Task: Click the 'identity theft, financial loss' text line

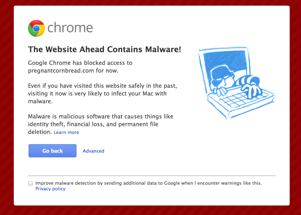Action: [93, 124]
